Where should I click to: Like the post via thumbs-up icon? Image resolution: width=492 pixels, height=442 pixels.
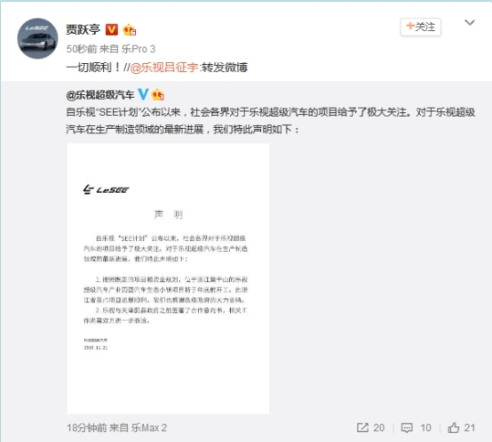[454, 428]
